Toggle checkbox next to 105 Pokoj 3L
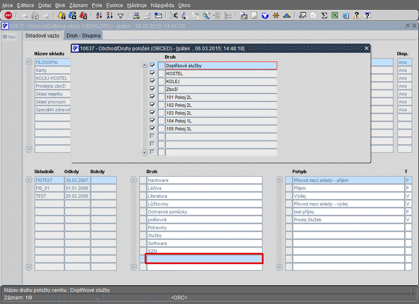Image resolution: width=419 pixels, height=304 pixels. [x=152, y=128]
